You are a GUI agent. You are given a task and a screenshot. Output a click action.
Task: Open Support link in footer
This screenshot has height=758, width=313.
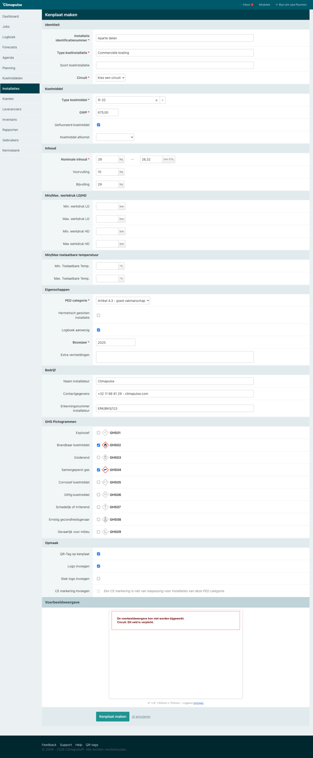pos(66,745)
